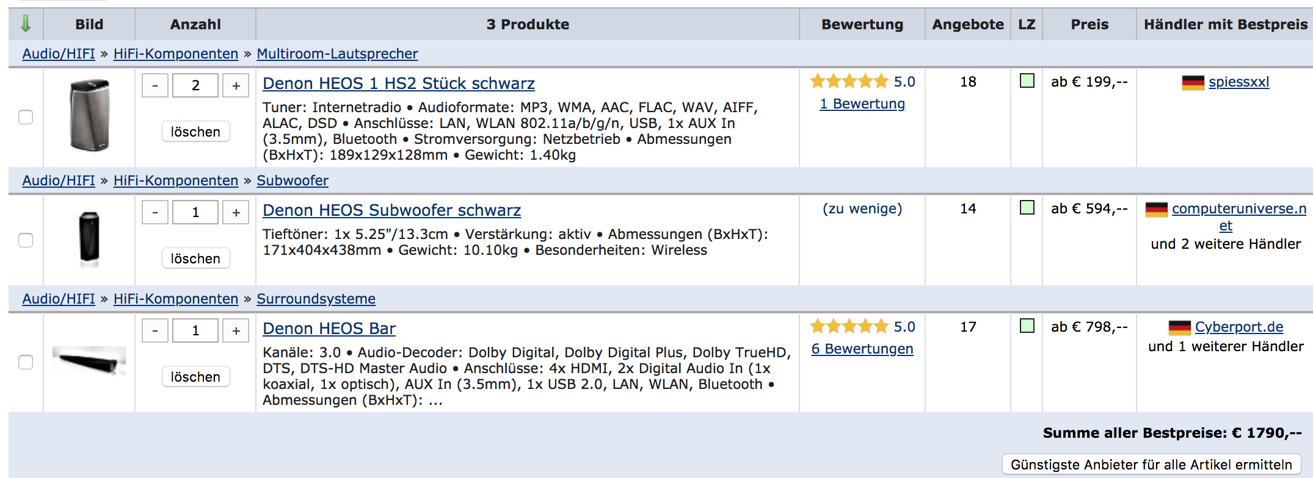This screenshot has height=478, width=1313.
Task: Click the flag icon beside Cyberport.de
Action: [x=1179, y=327]
